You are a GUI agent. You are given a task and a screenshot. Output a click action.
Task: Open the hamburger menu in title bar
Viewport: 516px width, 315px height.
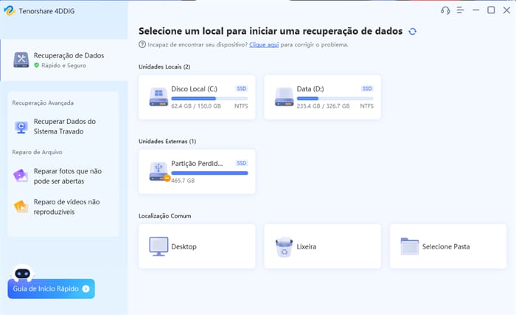click(x=460, y=10)
